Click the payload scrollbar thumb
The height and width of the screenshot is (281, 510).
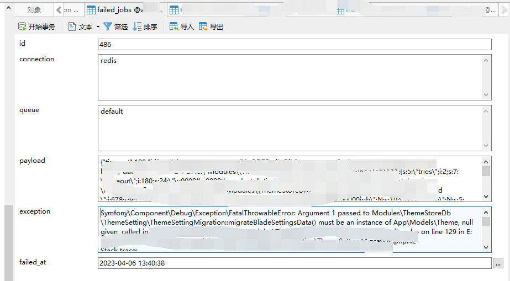486,171
